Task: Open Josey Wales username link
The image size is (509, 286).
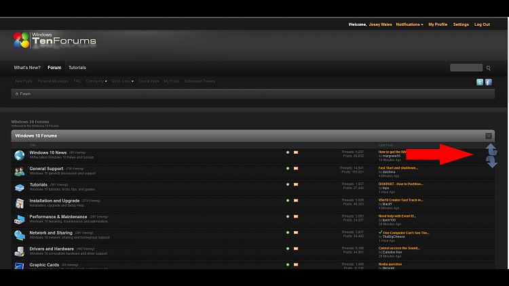Action: 380,24
